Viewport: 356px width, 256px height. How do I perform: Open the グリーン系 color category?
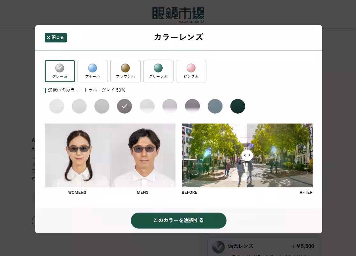(x=158, y=71)
